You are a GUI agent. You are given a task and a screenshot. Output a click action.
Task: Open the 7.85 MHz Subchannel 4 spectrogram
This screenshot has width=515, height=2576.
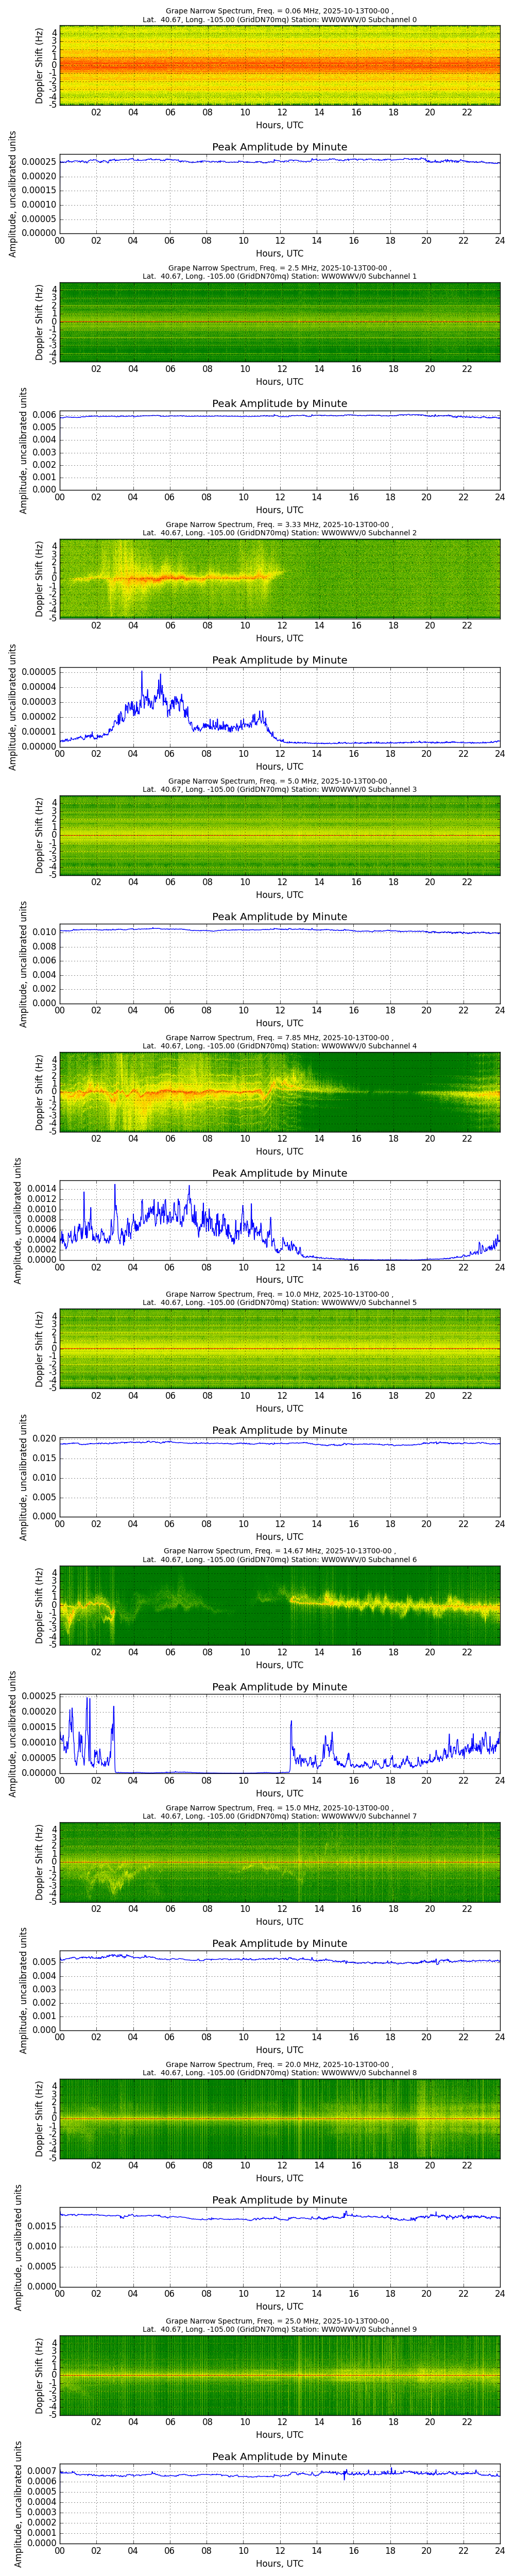pyautogui.click(x=279, y=1092)
